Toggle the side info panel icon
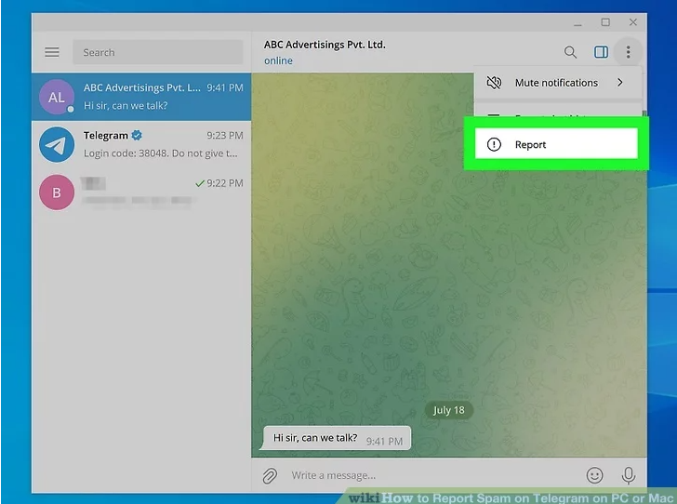The width and height of the screenshot is (677, 504). click(601, 52)
